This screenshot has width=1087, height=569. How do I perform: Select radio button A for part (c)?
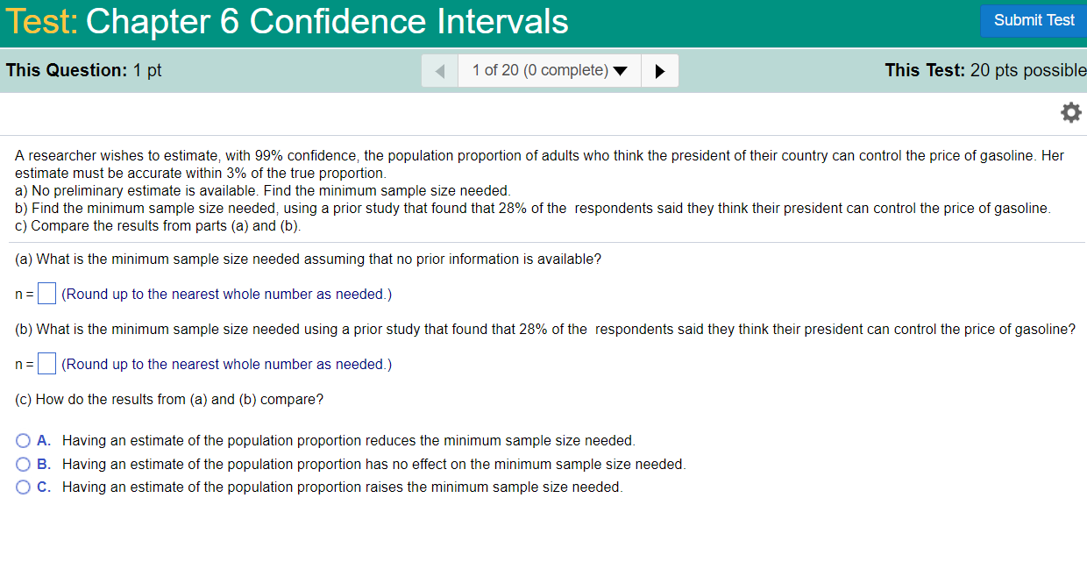(x=24, y=441)
